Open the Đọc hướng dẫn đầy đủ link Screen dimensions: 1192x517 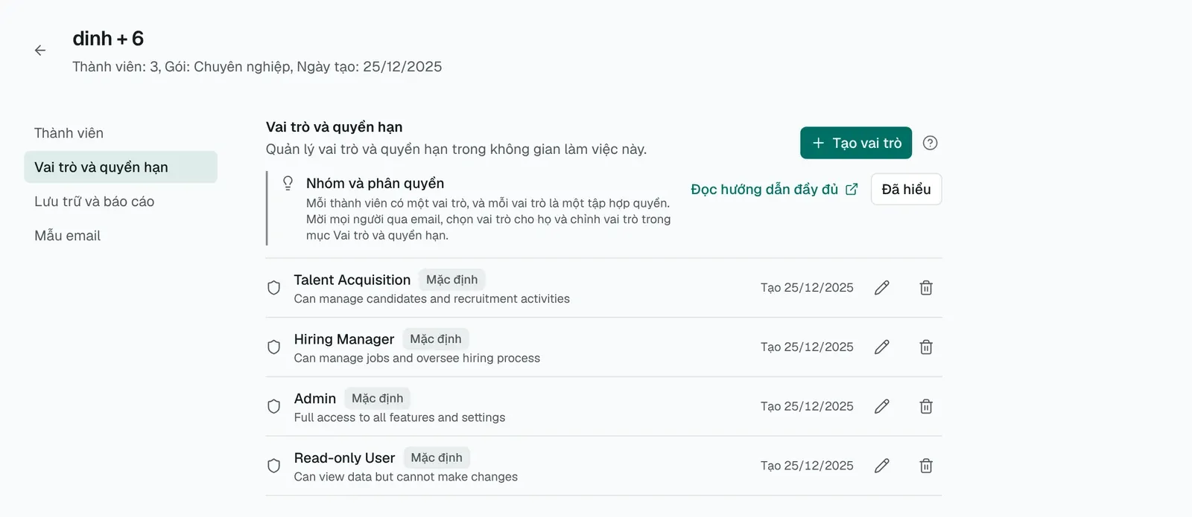774,189
